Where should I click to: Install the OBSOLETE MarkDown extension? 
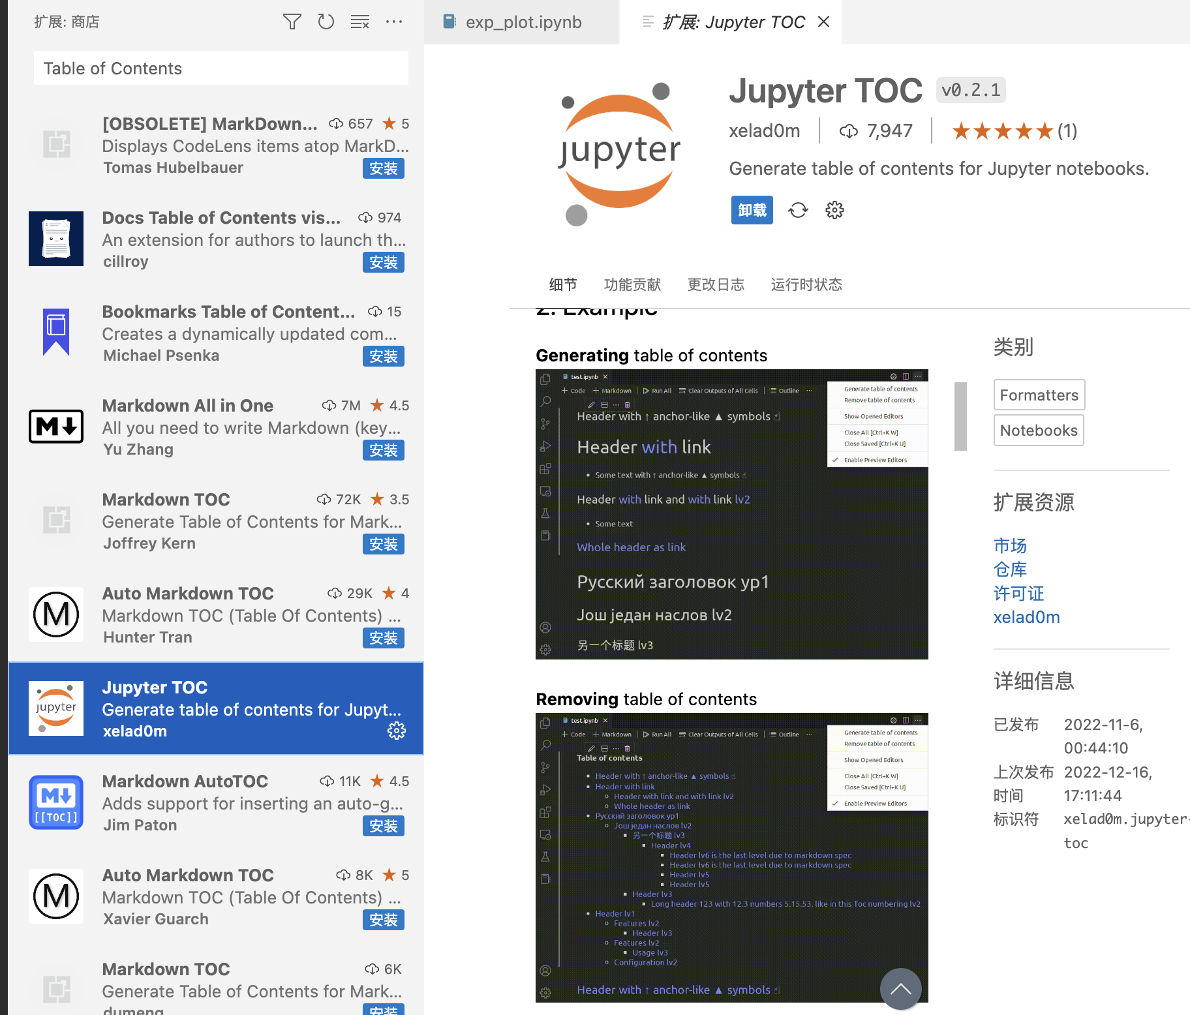tap(384, 169)
